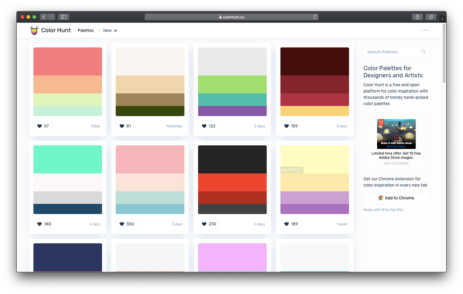463x294 pixels.
Task: Expand the New sorting dropdown
Action: coord(110,31)
